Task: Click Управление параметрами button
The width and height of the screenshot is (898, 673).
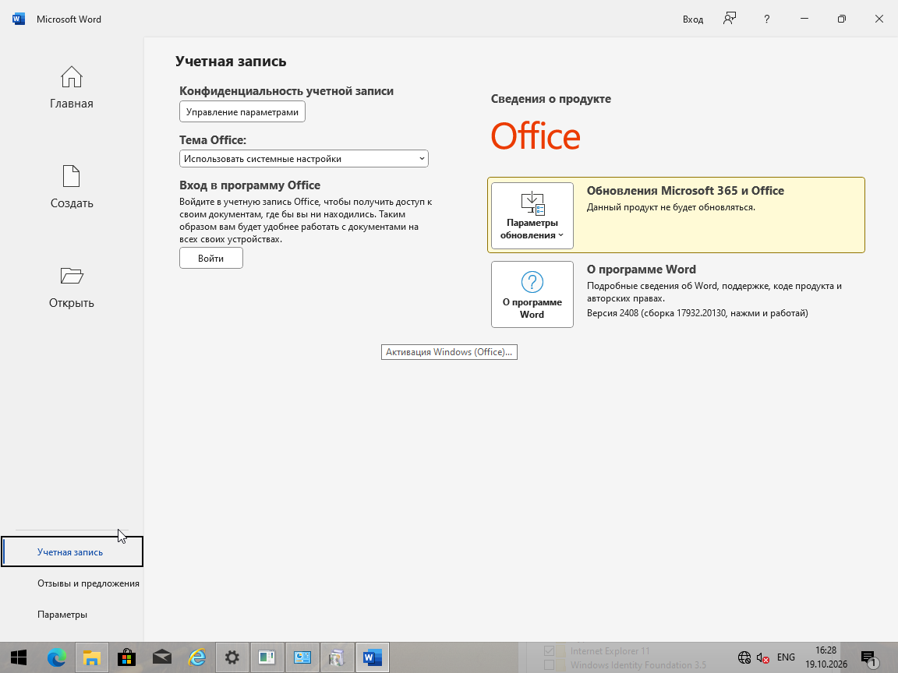Action: (x=242, y=111)
